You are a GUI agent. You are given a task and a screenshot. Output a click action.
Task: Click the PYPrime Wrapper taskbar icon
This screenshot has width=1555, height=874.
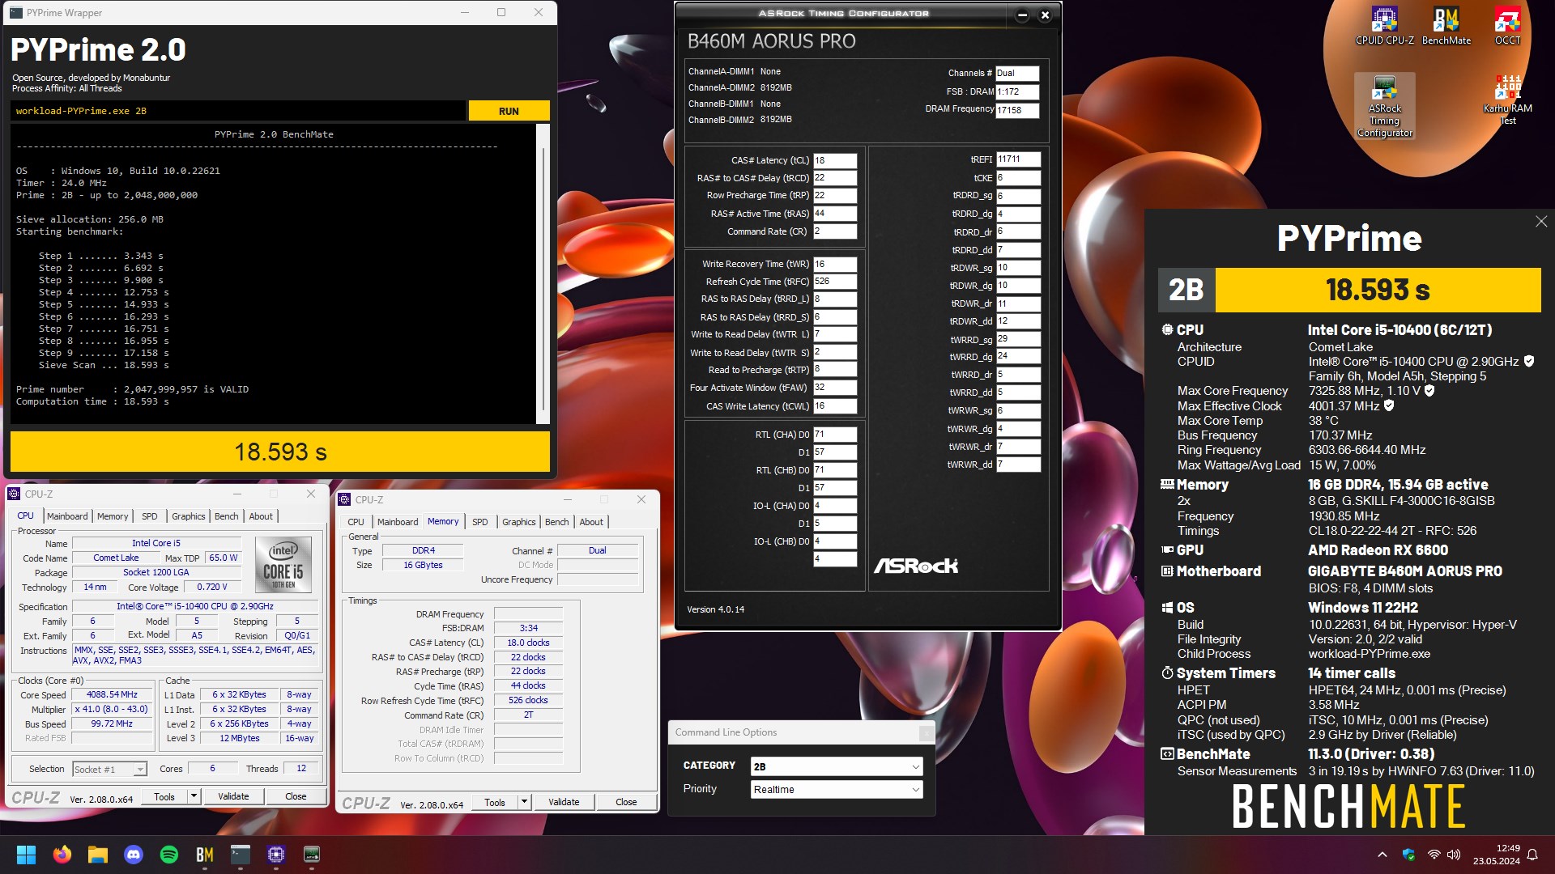click(x=241, y=855)
